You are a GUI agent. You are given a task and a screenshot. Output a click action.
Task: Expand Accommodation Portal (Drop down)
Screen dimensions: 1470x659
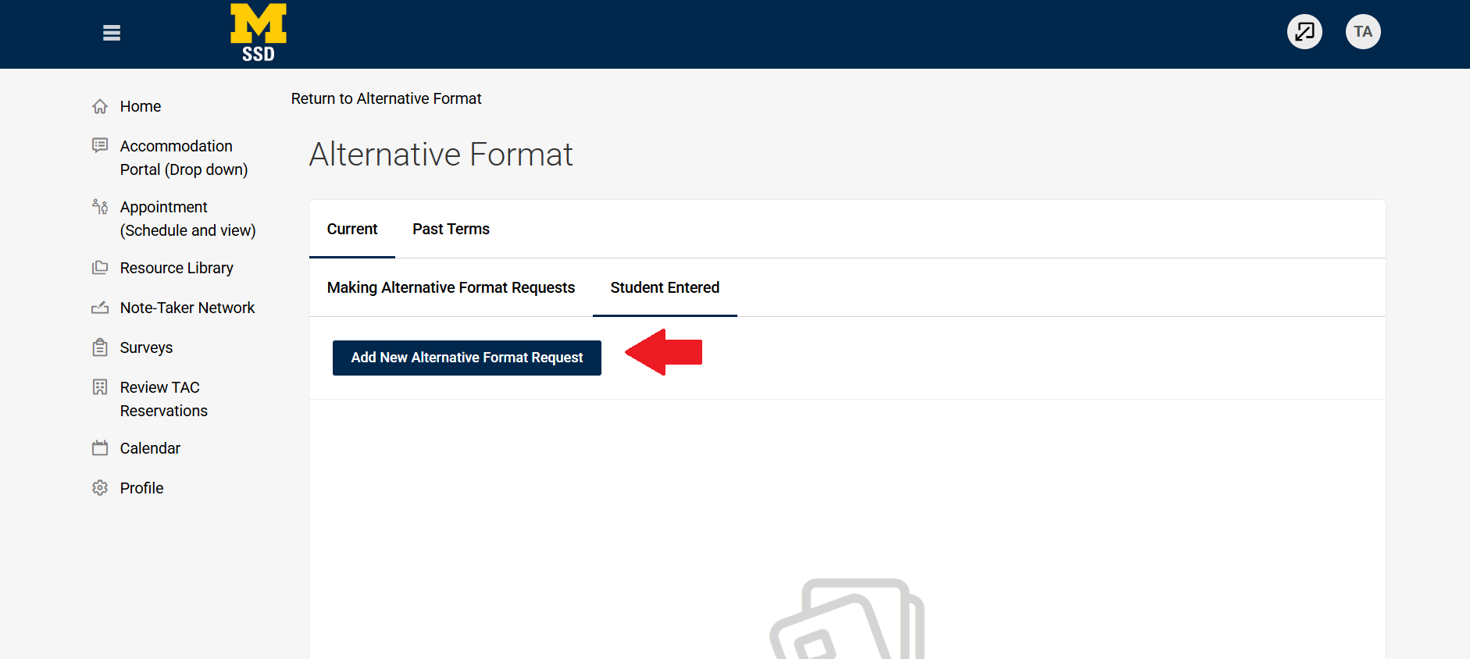[184, 158]
